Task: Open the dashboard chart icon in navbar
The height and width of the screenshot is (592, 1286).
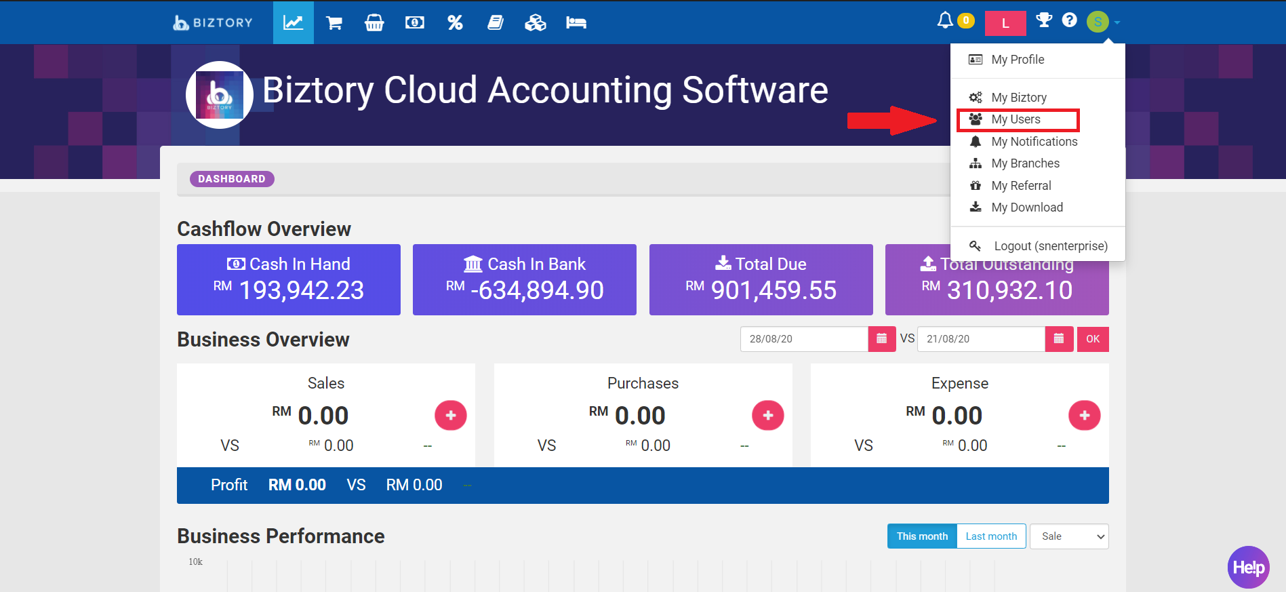Action: click(x=293, y=22)
